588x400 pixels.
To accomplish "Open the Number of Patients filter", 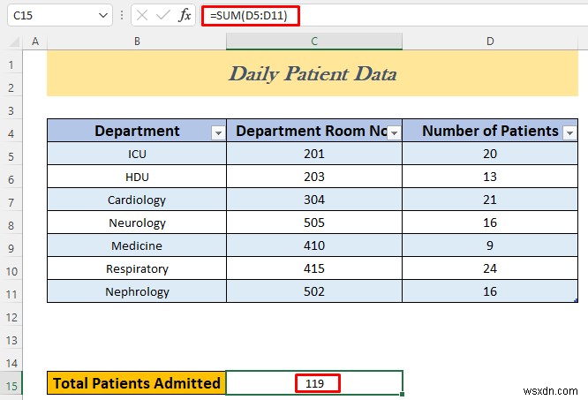I will (x=569, y=132).
